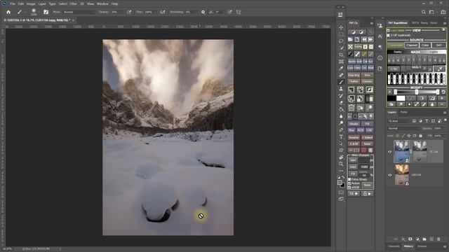This screenshot has width=449, height=252.
Task: Select the Eyedropper tool
Action: pyautogui.click(x=341, y=69)
